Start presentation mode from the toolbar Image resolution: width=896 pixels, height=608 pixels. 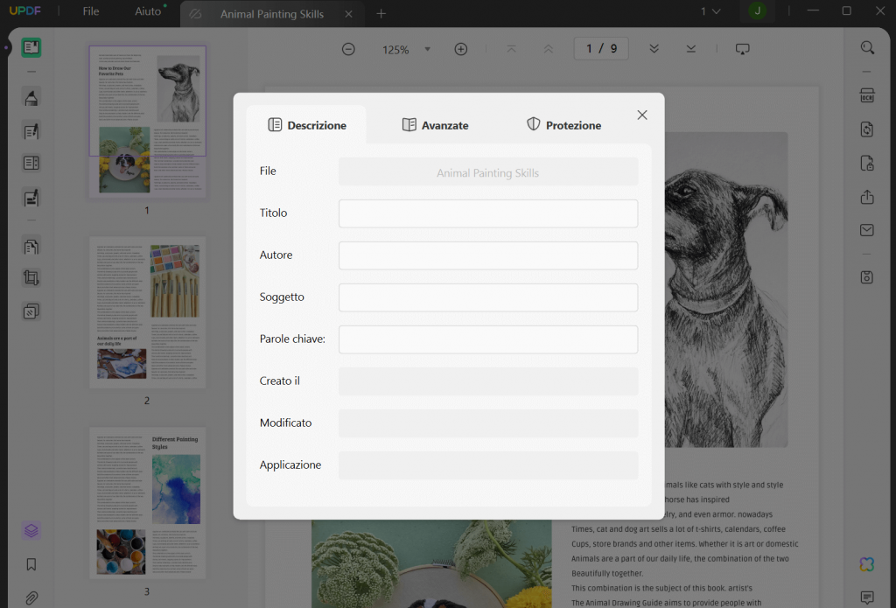coord(742,48)
